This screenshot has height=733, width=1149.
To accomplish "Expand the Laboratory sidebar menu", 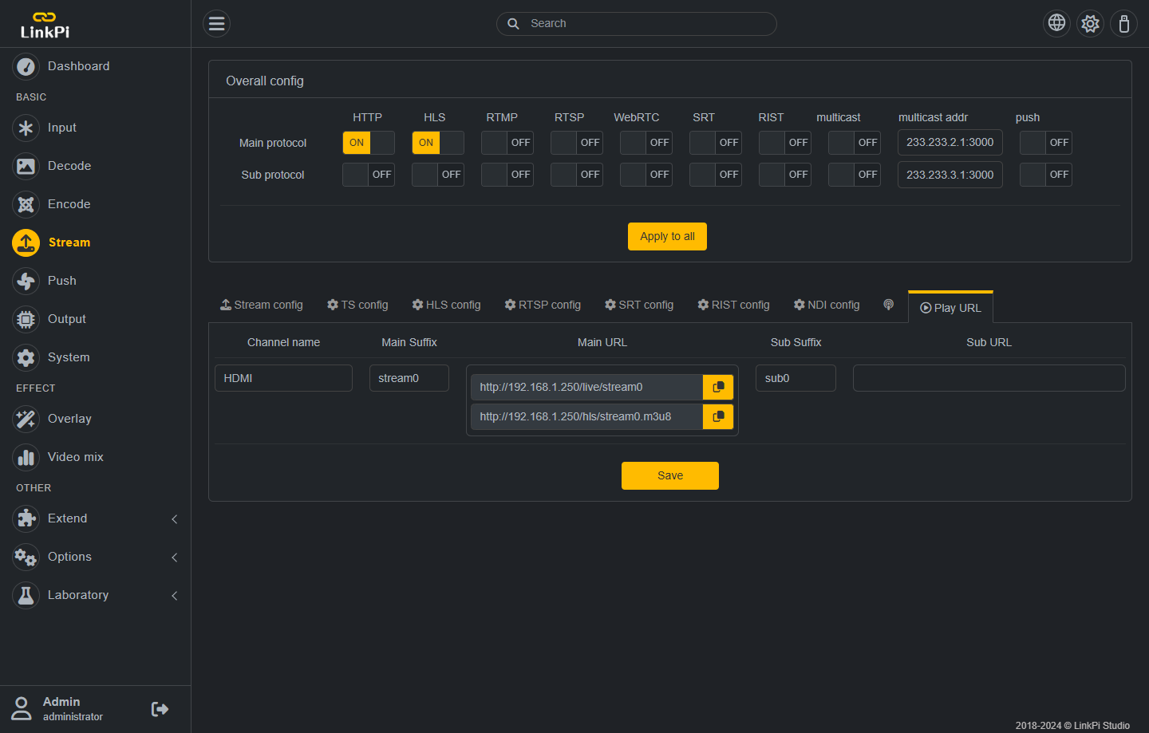I will [x=94, y=595].
